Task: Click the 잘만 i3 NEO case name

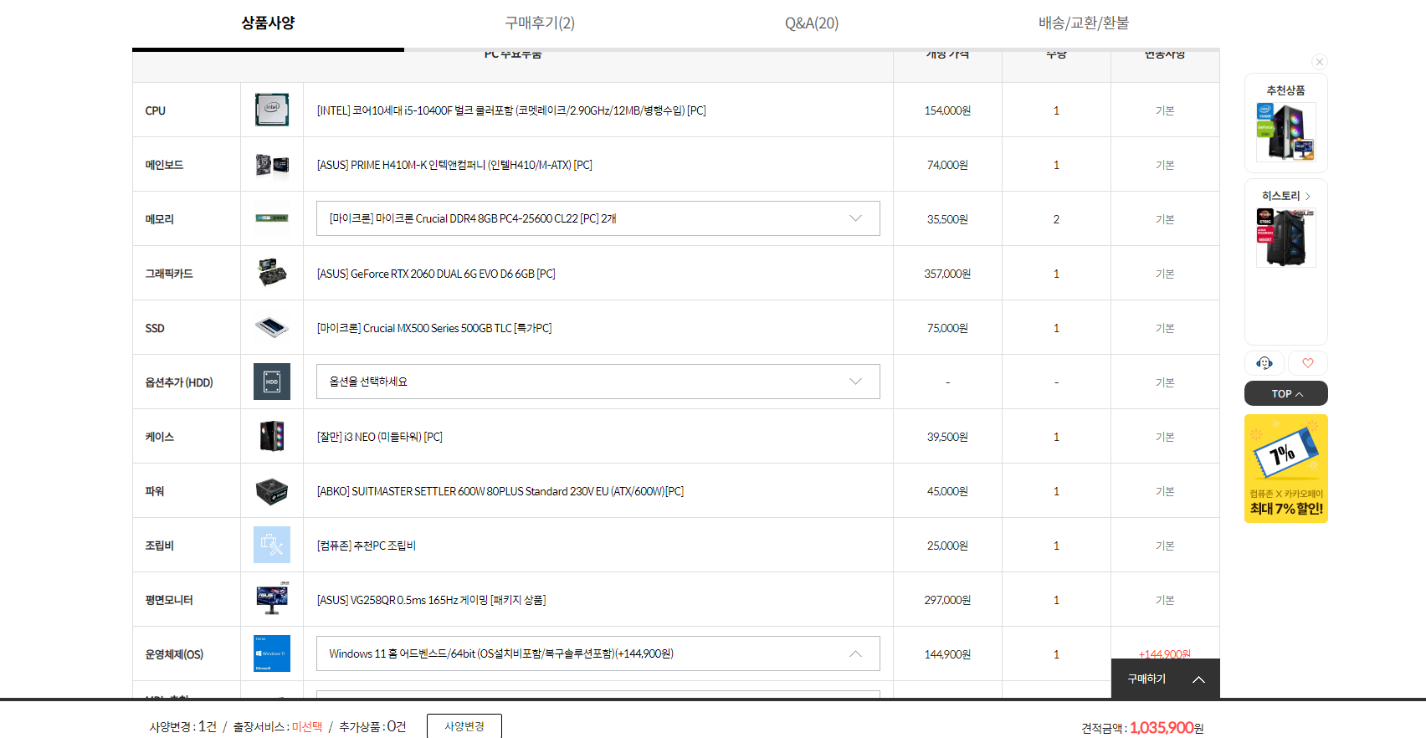Action: point(380,437)
